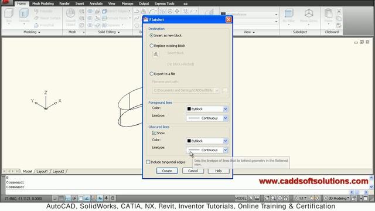Viewport: 375px width, 211px height.
Task: Click the Box solid tool icon
Action: pyautogui.click(x=9, y=13)
